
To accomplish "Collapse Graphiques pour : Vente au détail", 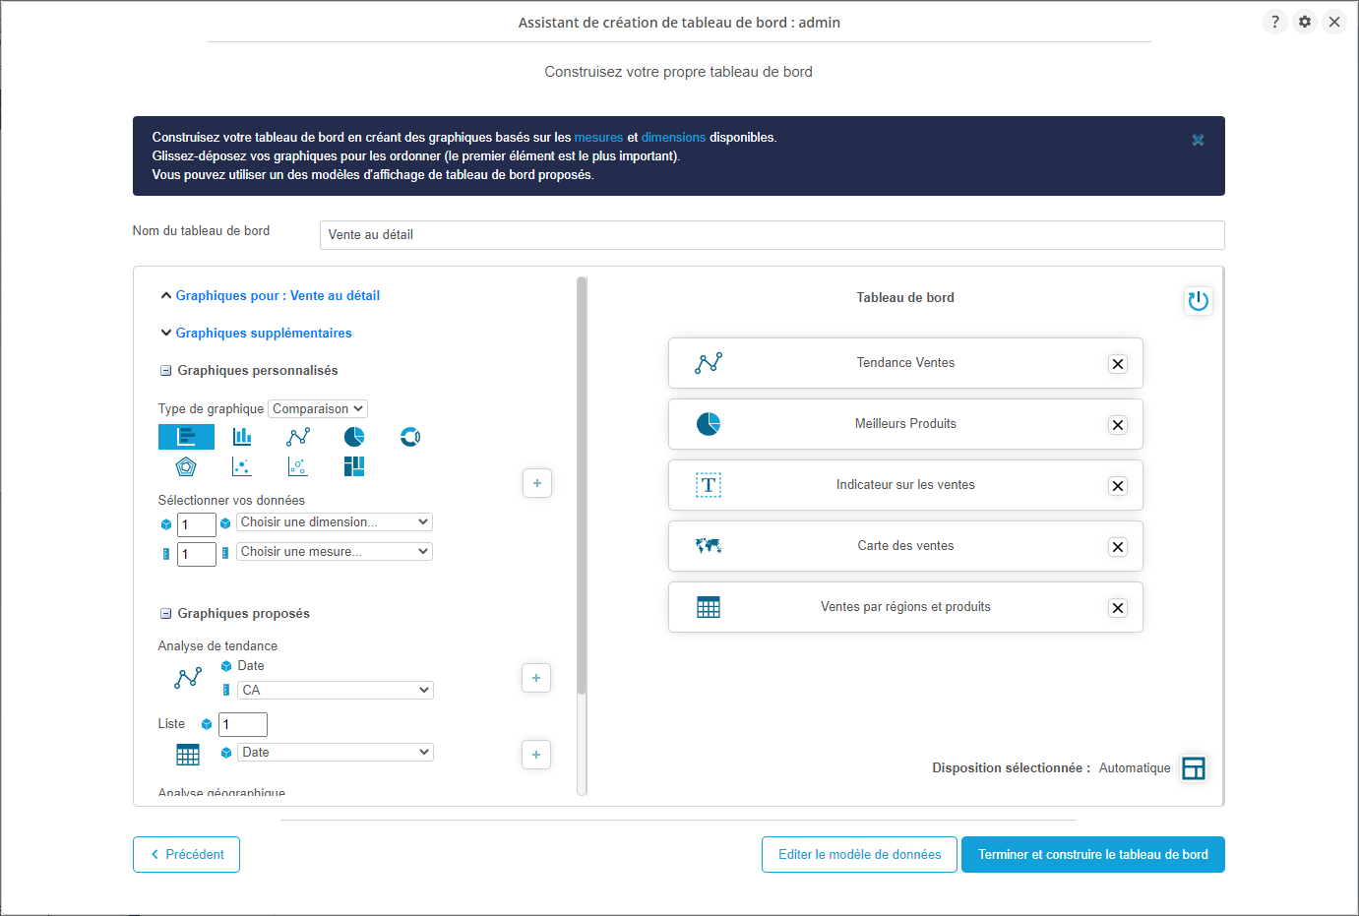I will [x=270, y=295].
